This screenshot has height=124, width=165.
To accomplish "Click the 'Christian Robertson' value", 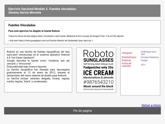I will [x=150, y=57].
